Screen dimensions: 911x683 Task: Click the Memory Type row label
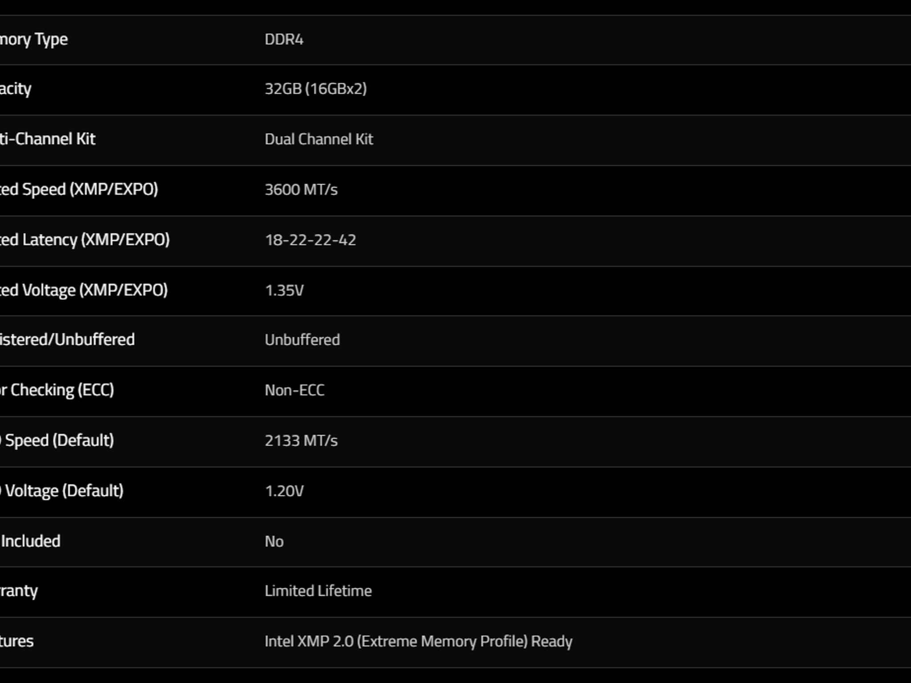pyautogui.click(x=34, y=40)
